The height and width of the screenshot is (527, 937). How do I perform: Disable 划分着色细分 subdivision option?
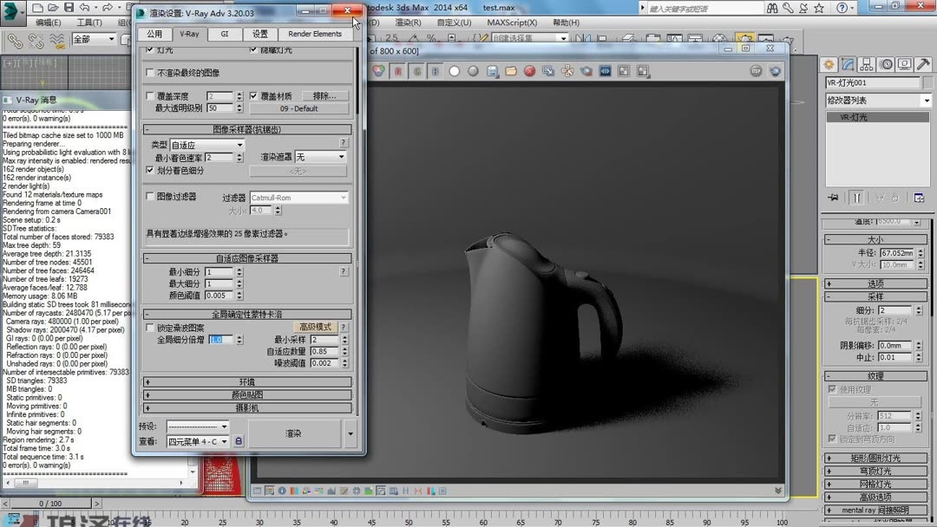[x=148, y=170]
